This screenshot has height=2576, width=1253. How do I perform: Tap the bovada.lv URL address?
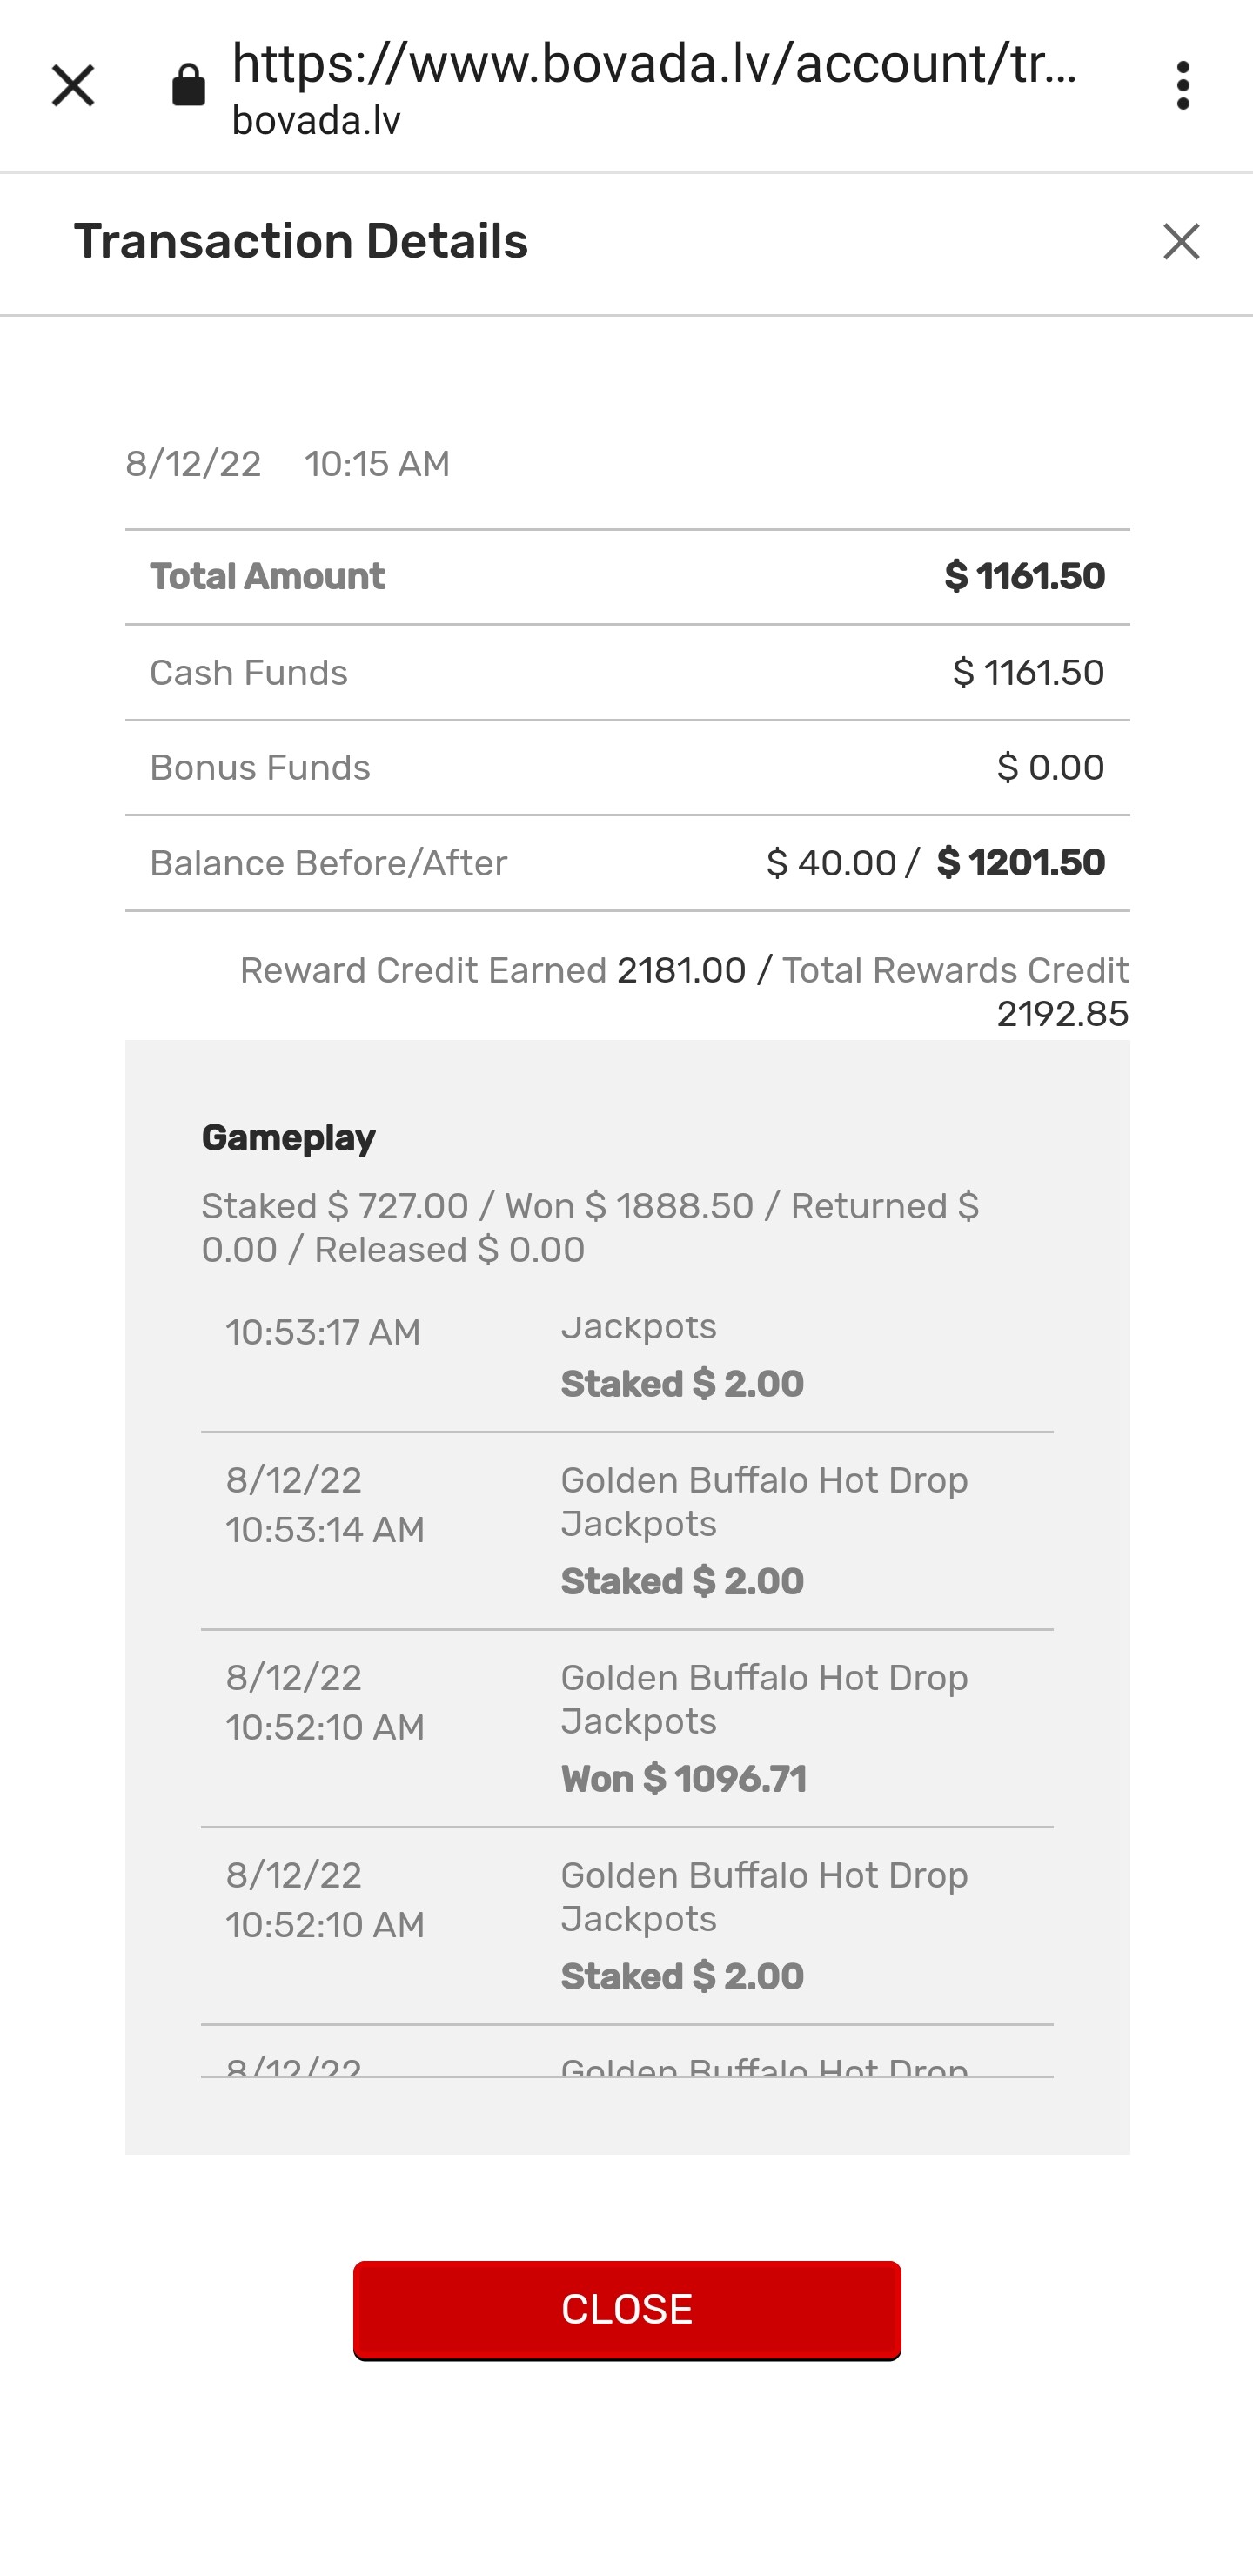click(655, 86)
